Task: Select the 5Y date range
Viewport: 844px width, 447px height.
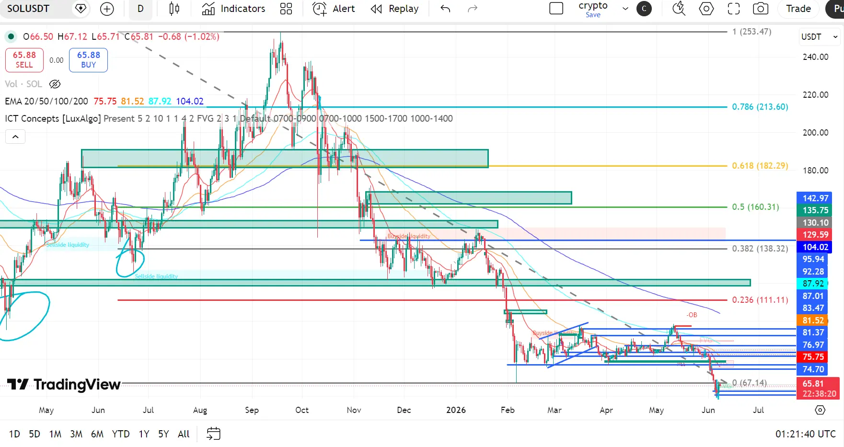Action: tap(163, 434)
